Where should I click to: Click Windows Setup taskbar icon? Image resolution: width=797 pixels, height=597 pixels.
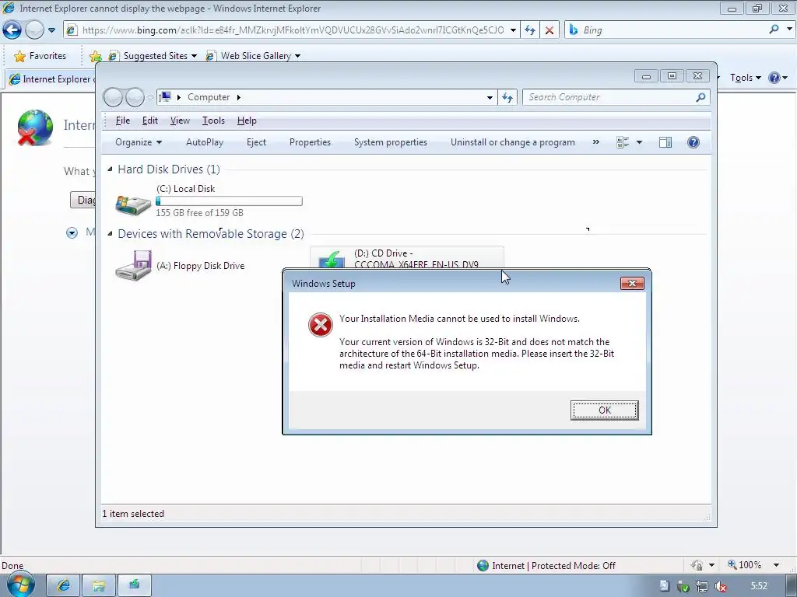click(x=135, y=585)
